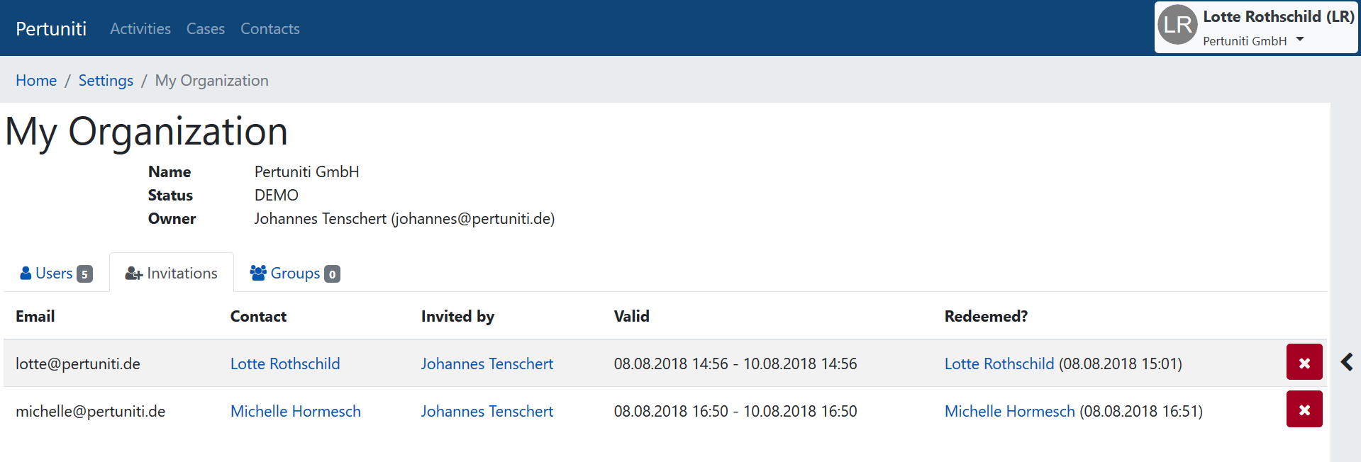The width and height of the screenshot is (1361, 462).
Task: Click the Redeemed? column header
Action: tap(986, 316)
